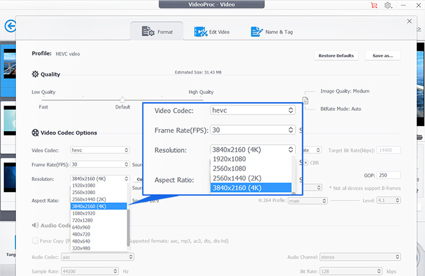Open the Name & Tag tab
Screen dimensions: 425x276
(x=272, y=32)
